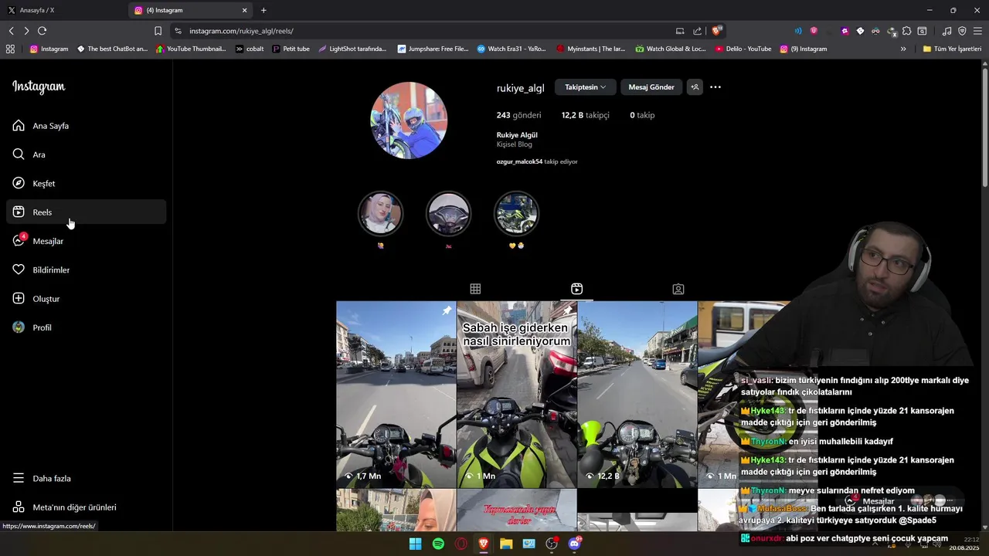Screen dimensions: 989x556
Task: Open the reel with 12,2 B views
Action: coord(637,395)
